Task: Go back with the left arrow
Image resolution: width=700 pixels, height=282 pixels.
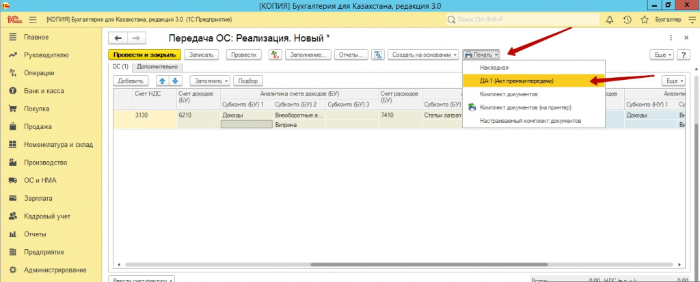Action: (x=118, y=38)
